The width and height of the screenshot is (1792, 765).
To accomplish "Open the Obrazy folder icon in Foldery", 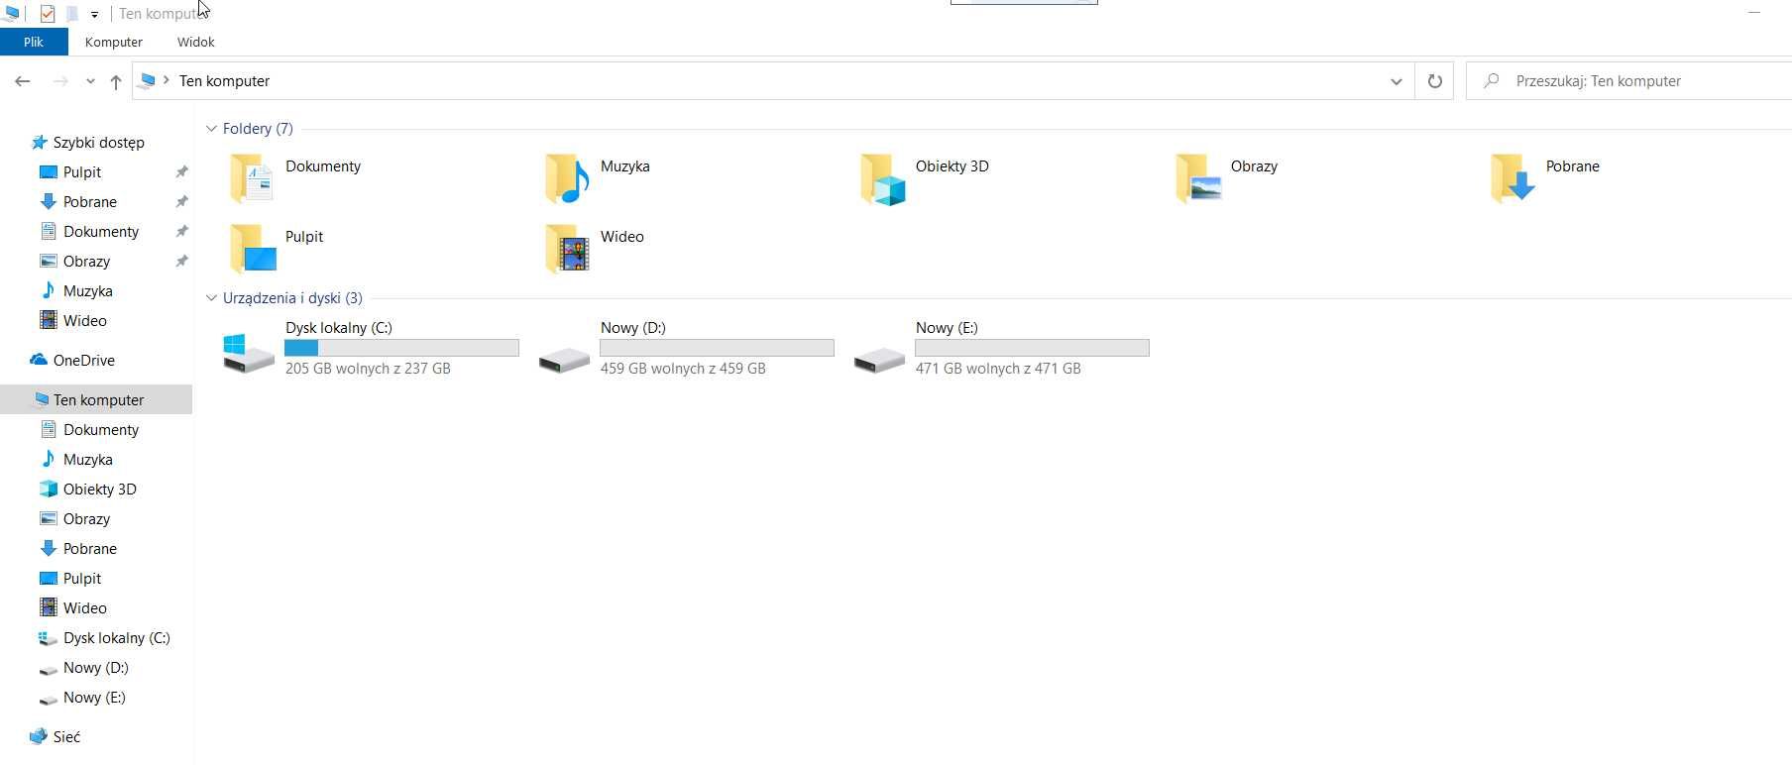I will coord(1197,178).
